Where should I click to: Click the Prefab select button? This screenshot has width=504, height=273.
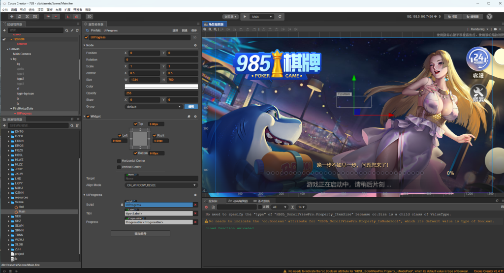click(x=175, y=30)
